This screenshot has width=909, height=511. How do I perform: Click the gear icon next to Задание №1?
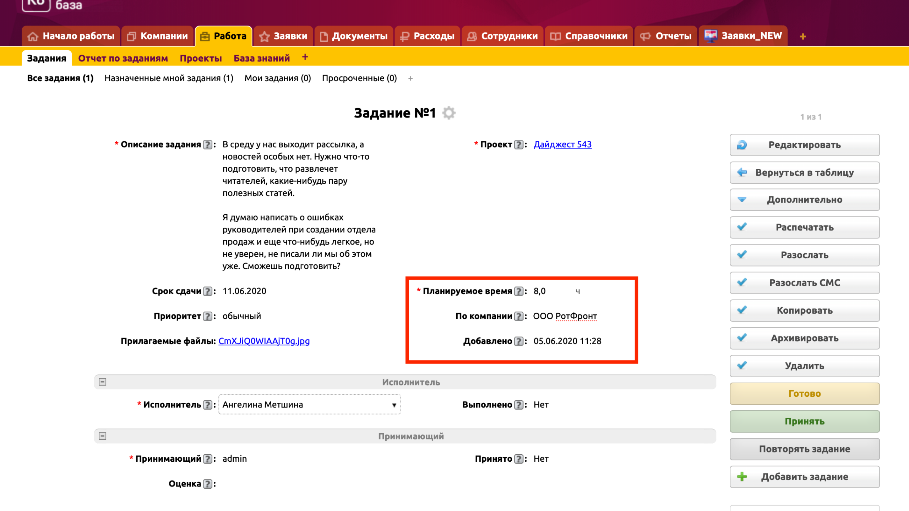click(x=449, y=113)
